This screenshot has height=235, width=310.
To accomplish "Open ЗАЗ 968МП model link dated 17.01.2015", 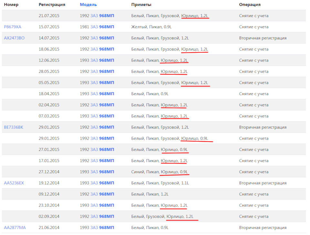I will coord(102,161).
